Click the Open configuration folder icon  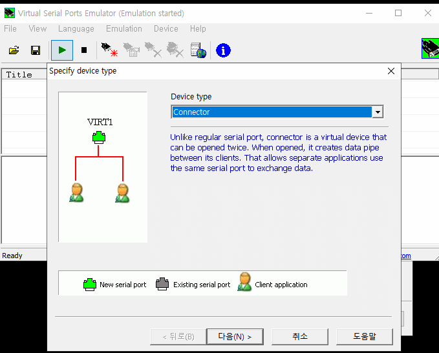pyautogui.click(x=14, y=50)
